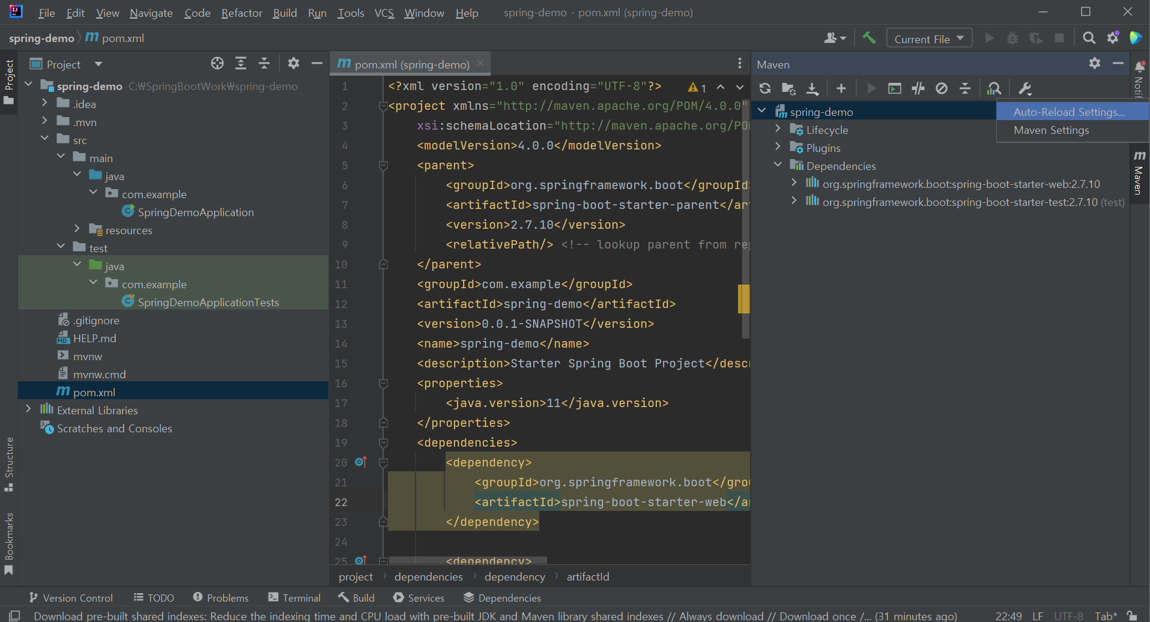Image resolution: width=1150 pixels, height=622 pixels.
Task: Open Search Everywhere magnifier icon
Action: pos(1089,38)
